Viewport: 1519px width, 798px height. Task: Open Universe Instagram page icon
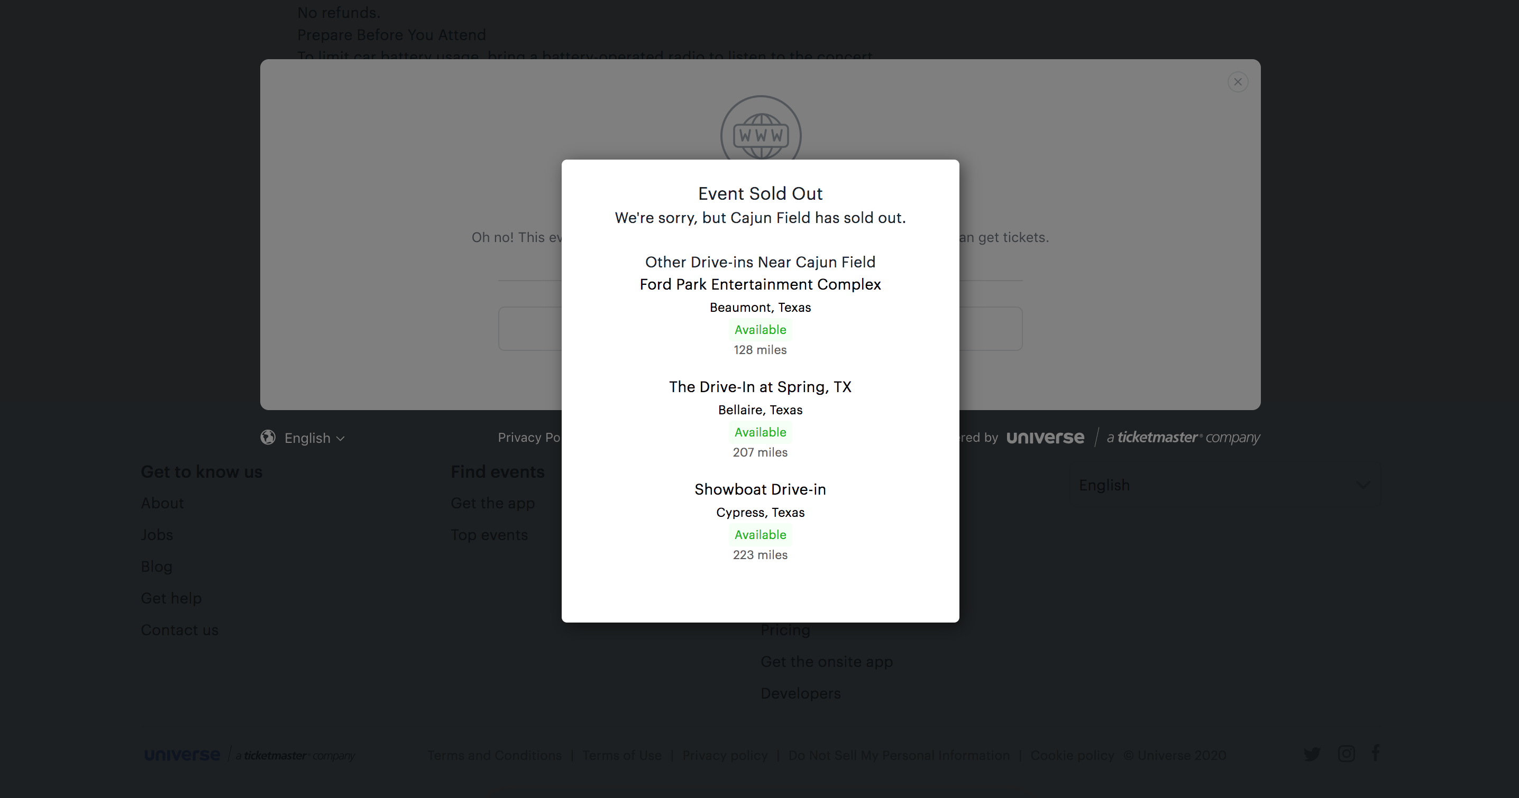[1346, 754]
